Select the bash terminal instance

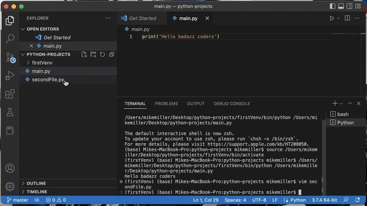pos(346,114)
